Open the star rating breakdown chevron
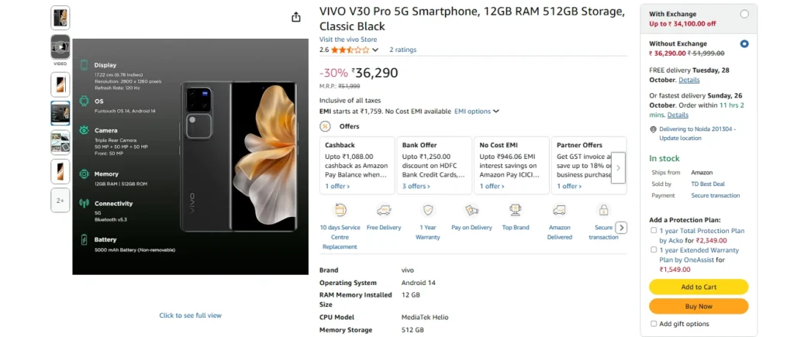794x337 pixels. pyautogui.click(x=375, y=50)
